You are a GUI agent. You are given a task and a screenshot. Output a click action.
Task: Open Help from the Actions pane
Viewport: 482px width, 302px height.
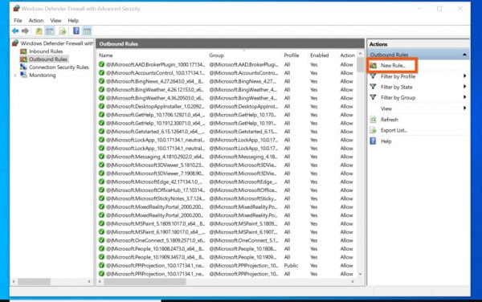386,141
